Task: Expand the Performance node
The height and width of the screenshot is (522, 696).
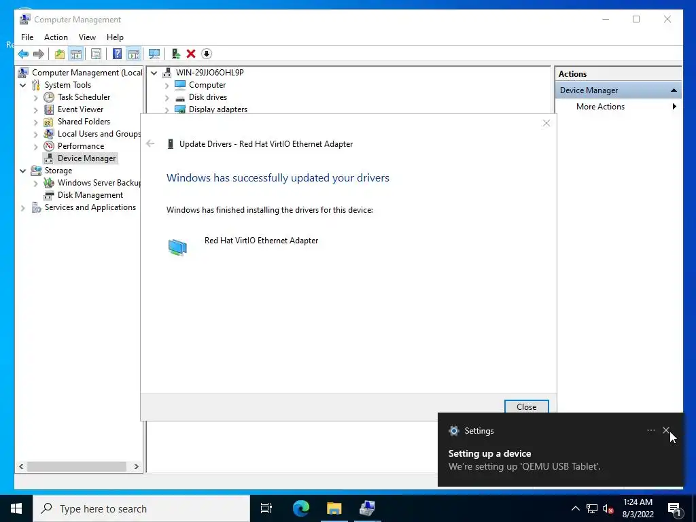Action: (x=36, y=146)
